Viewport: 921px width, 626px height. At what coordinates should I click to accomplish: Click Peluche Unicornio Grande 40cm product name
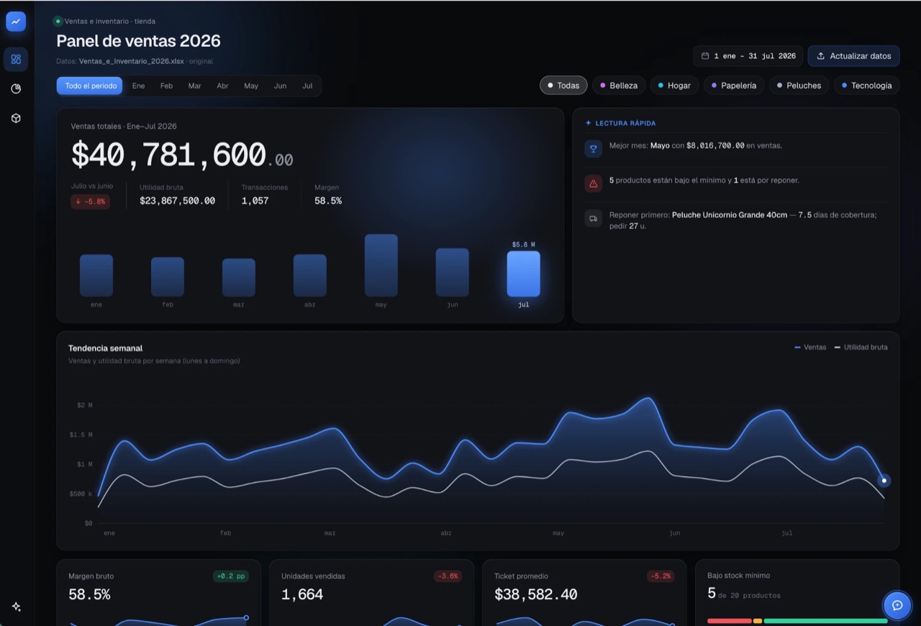(x=730, y=215)
